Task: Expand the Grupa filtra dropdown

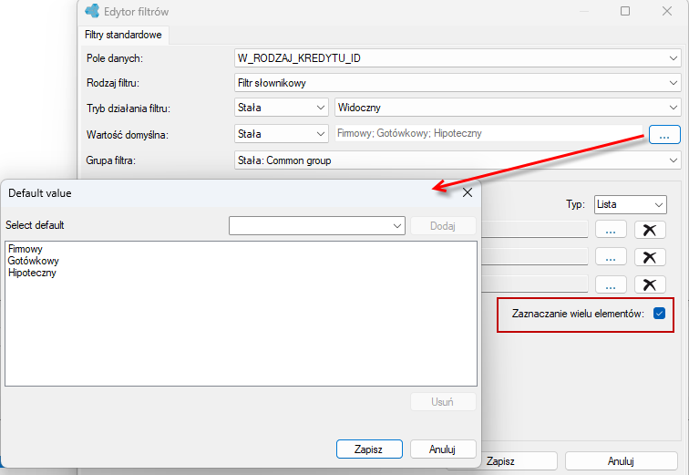Action: [458, 160]
